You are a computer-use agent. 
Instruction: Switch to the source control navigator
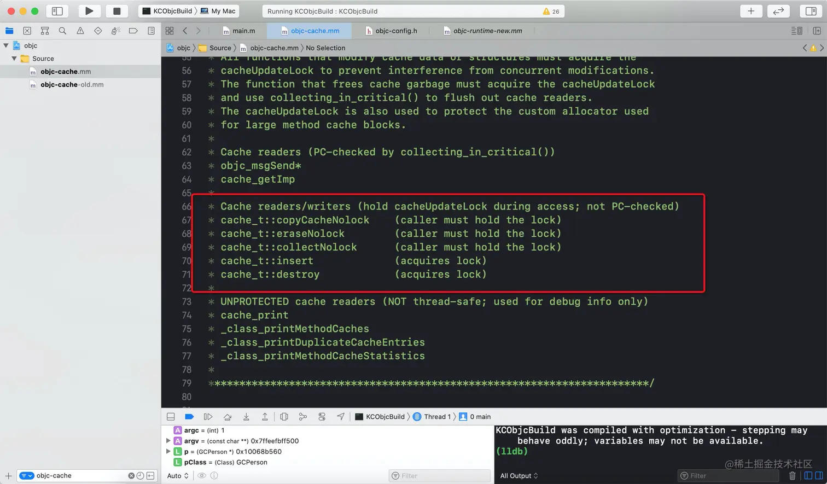pos(27,31)
